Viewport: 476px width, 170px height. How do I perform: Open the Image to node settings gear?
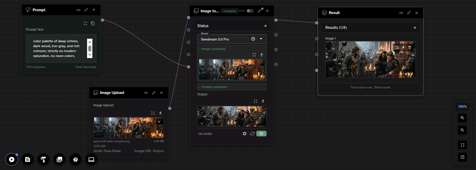point(245,134)
